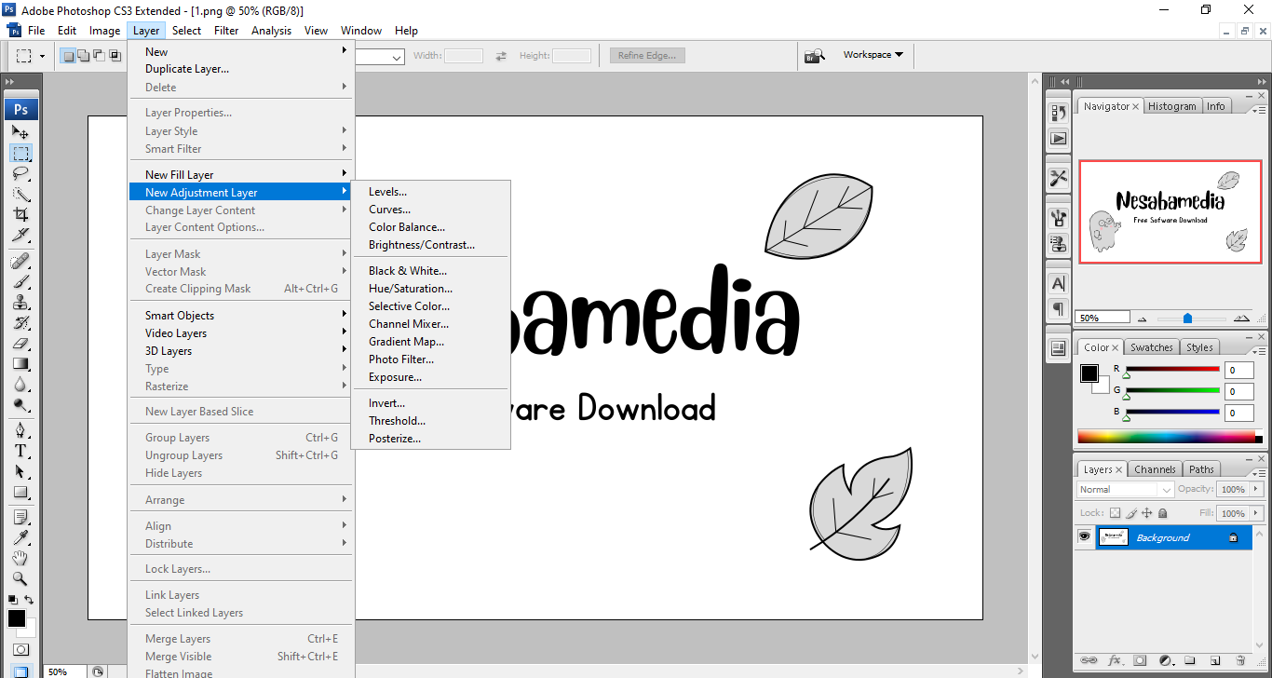This screenshot has height=678, width=1272.
Task: Toggle lock transparent pixels in Layers panel
Action: [1115, 513]
